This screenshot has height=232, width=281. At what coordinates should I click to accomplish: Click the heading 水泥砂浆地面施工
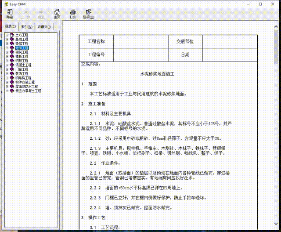click(x=157, y=74)
